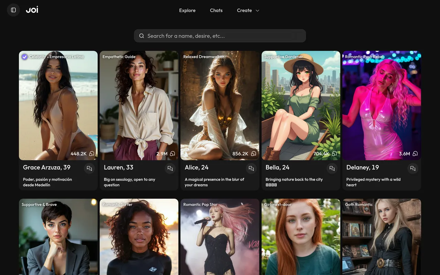Click 'Privileged mystery with a wild heart' text
Screen dimensions: 440x275
click(x=373, y=182)
